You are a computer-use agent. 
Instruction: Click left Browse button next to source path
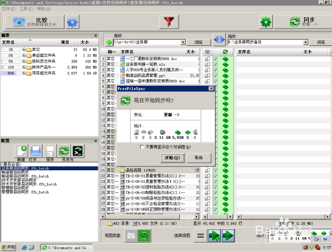pos(199,42)
